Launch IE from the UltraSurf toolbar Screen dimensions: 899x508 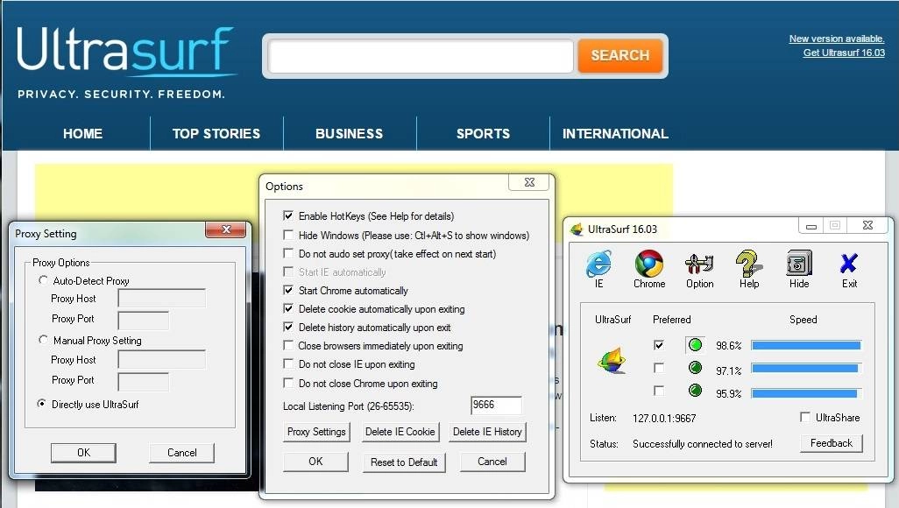598,268
